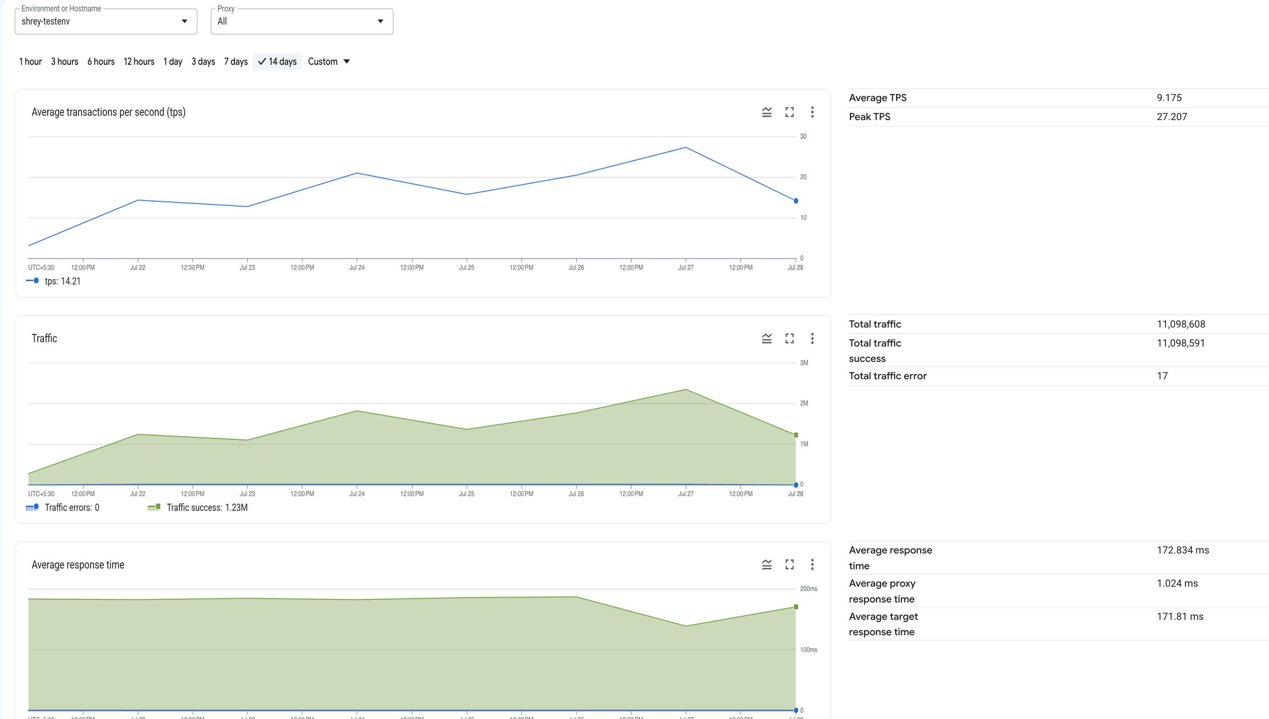Open the Proxy dropdown
The width and height of the screenshot is (1269, 719).
(302, 21)
